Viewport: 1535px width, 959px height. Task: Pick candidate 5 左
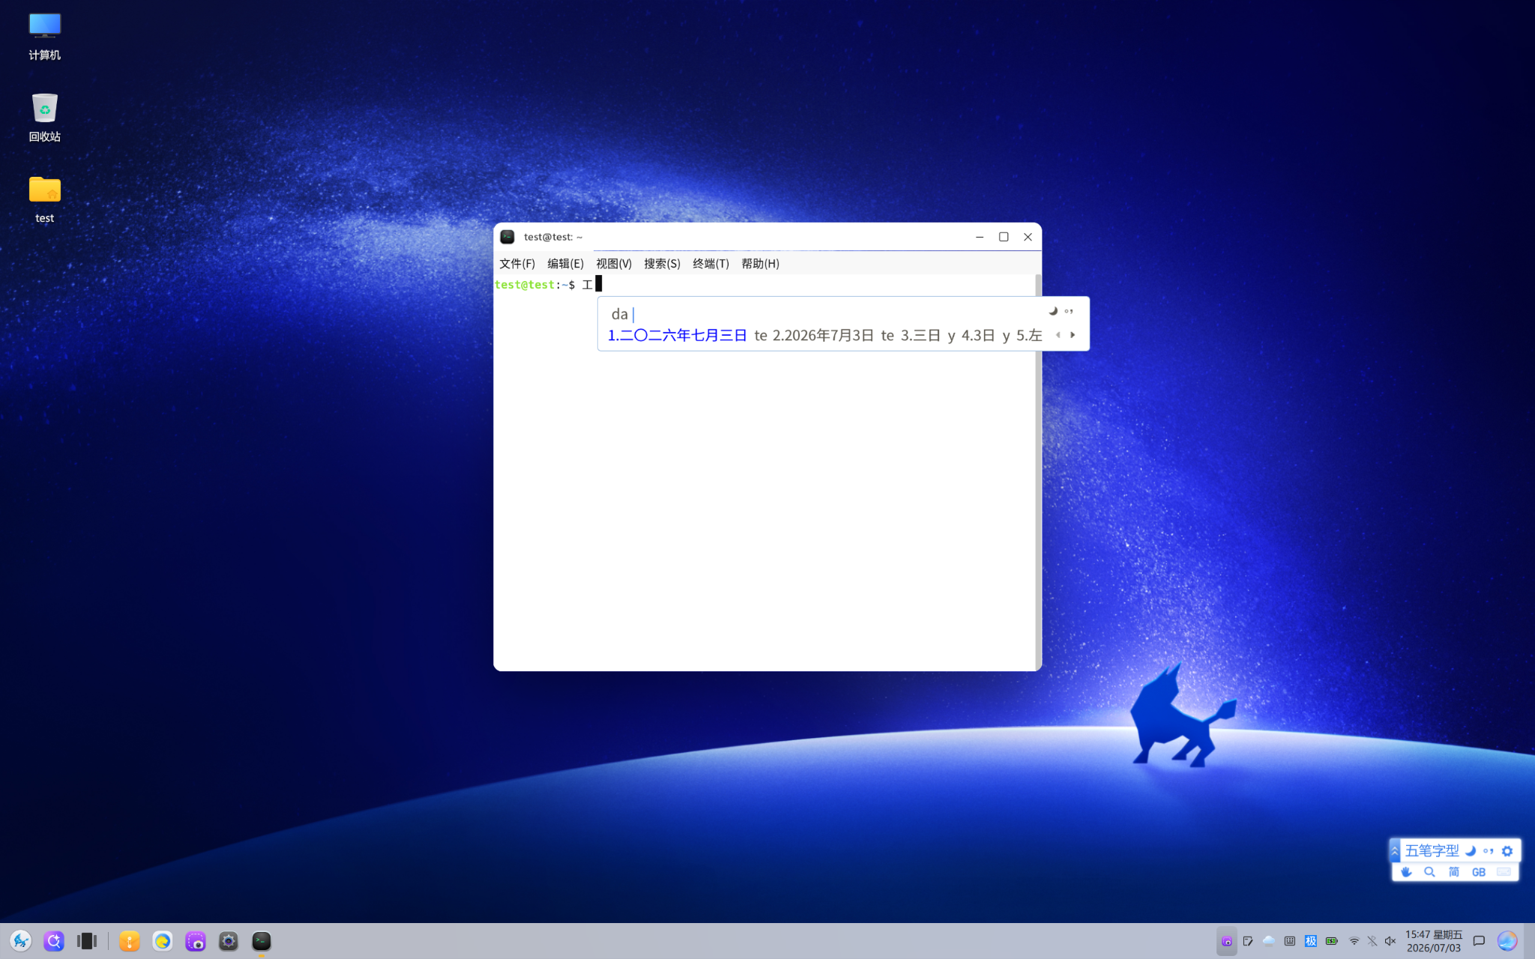tap(1029, 336)
